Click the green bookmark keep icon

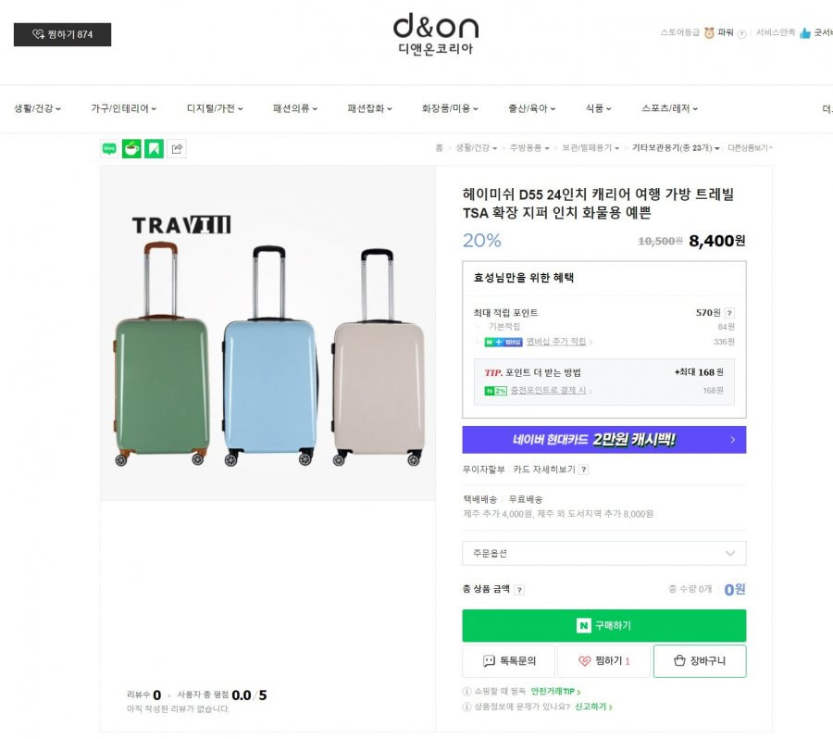154,149
